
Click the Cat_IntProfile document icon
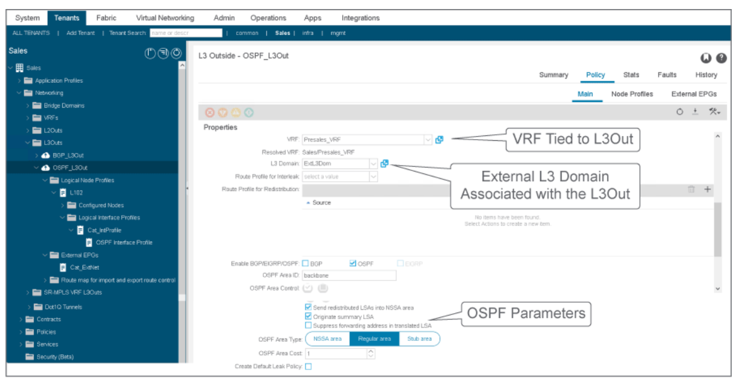click(80, 230)
